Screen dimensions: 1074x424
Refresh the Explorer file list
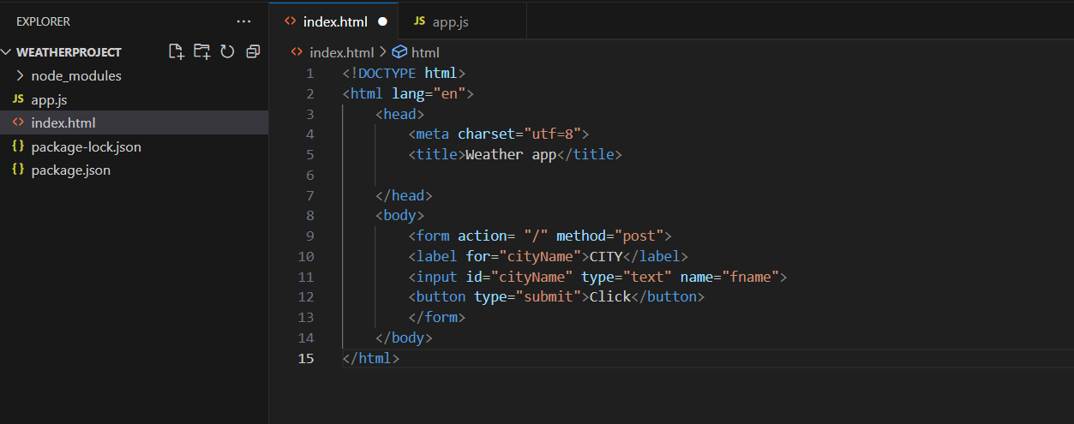[x=227, y=51]
